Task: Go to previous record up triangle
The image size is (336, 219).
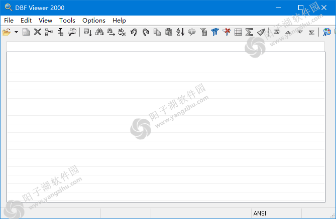Action: pyautogui.click(x=288, y=32)
